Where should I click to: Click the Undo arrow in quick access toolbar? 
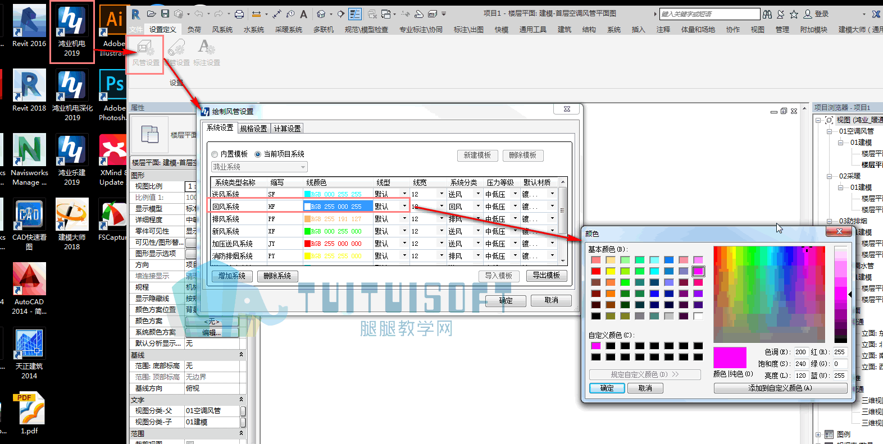pyautogui.click(x=198, y=13)
